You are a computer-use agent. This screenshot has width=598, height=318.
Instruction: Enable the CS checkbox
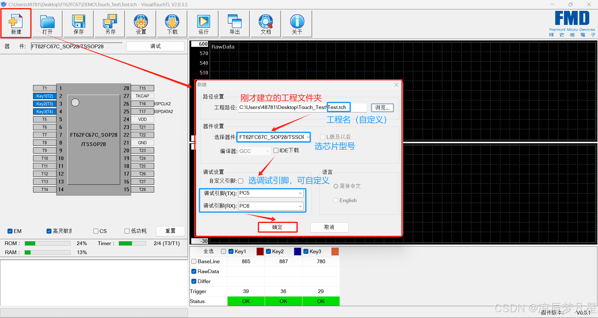[96, 231]
